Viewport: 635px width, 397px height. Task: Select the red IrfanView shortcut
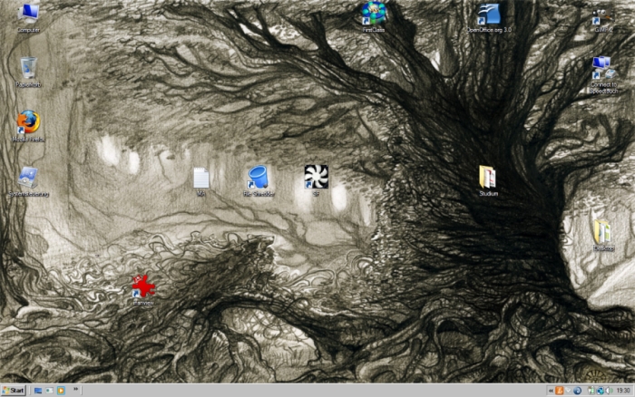tap(143, 290)
